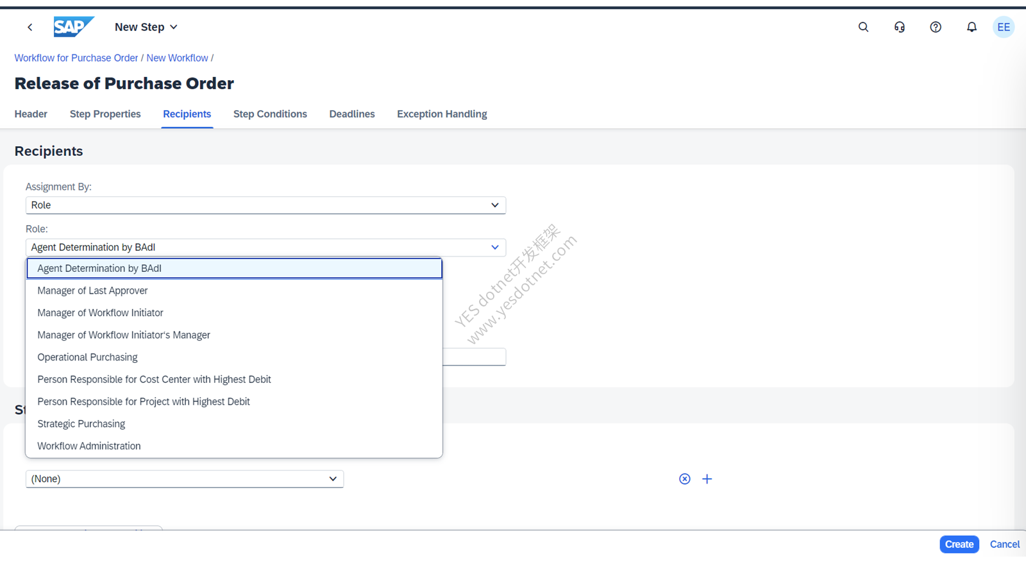1026x563 pixels.
Task: Open the headset support icon
Action: coord(900,27)
